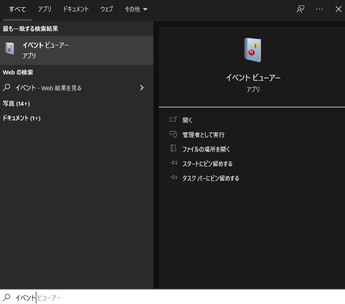Image resolution: width=345 pixels, height=304 pixels.
Task: Click the file location icon
Action: coord(173,148)
